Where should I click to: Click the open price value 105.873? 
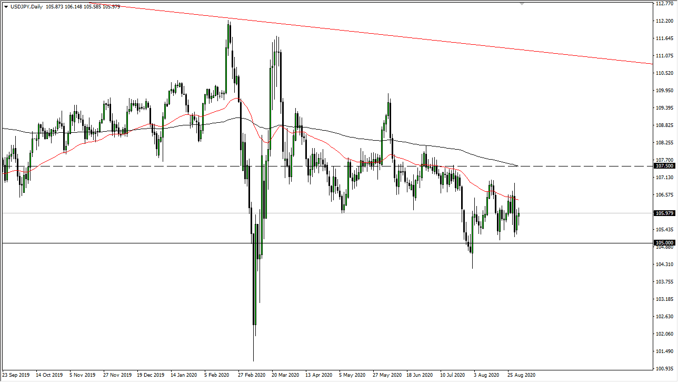55,7
